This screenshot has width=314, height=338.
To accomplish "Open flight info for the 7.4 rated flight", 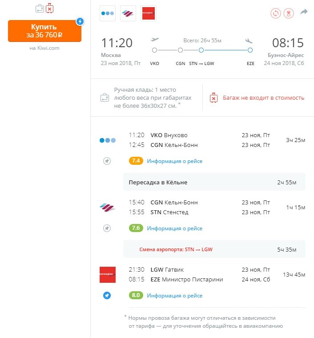I will pyautogui.click(x=174, y=161).
